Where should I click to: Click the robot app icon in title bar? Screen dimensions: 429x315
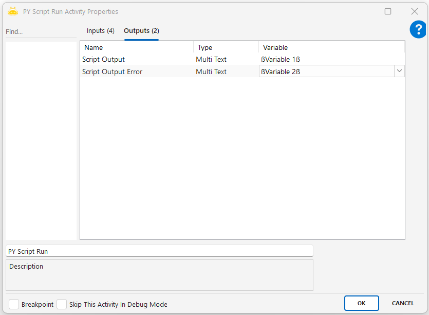coord(13,11)
